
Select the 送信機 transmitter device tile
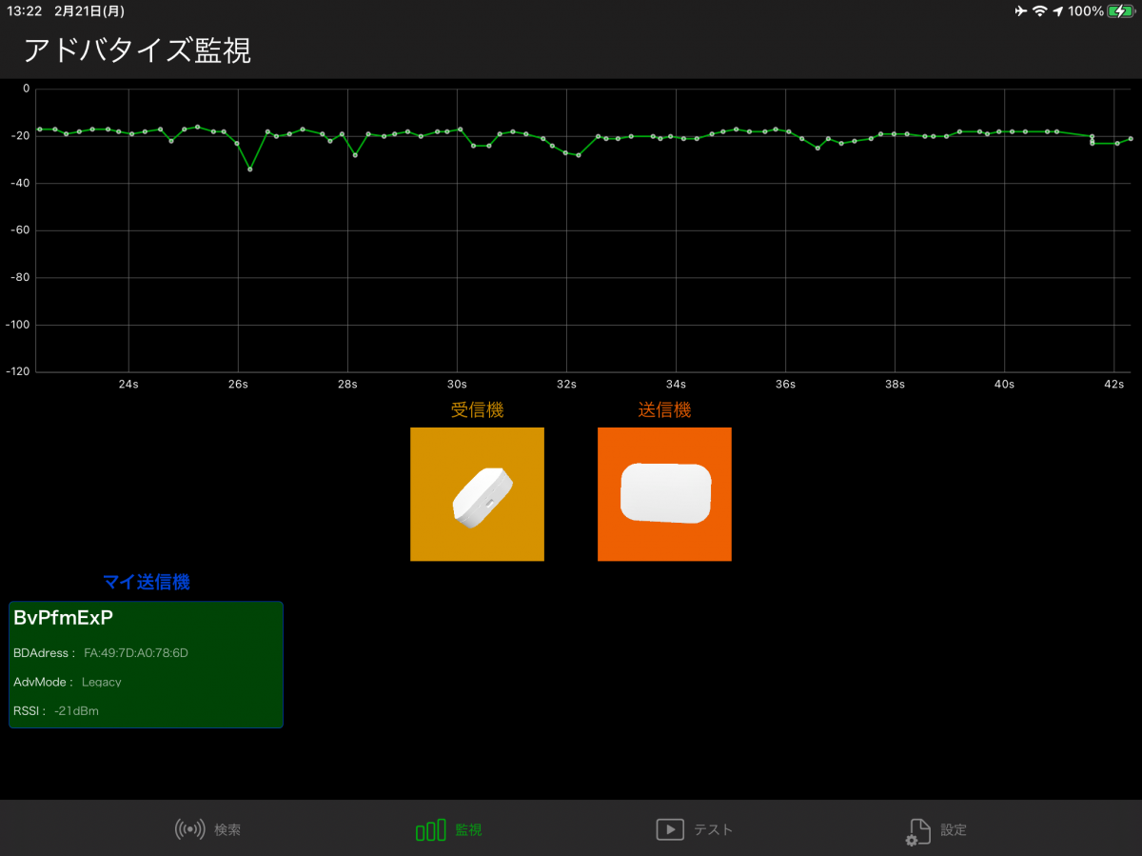coord(664,494)
